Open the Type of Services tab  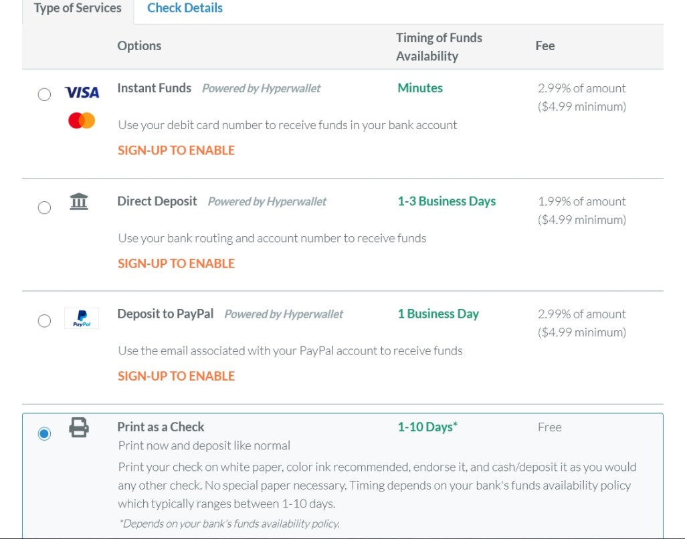[78, 9]
